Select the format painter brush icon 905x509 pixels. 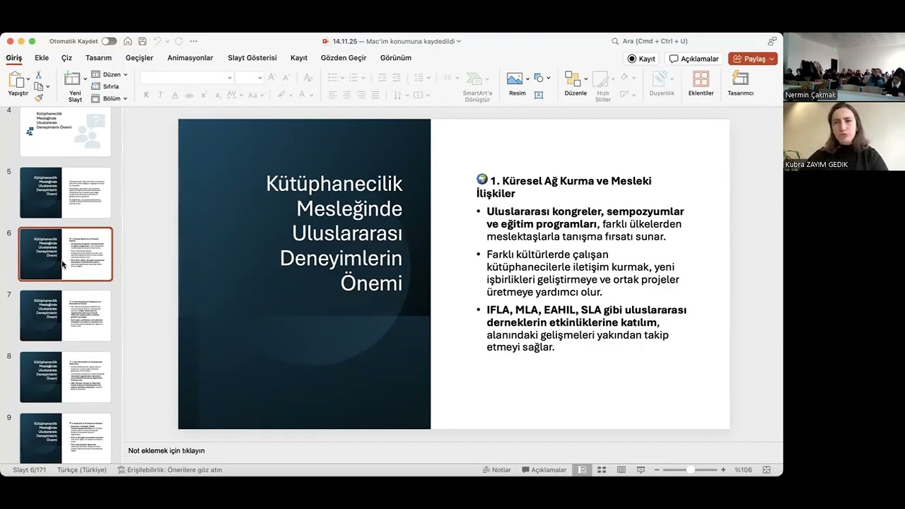click(38, 98)
